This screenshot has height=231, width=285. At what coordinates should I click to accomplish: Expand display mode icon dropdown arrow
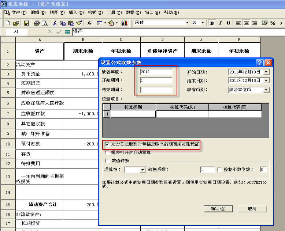pyautogui.click(x=105, y=23)
